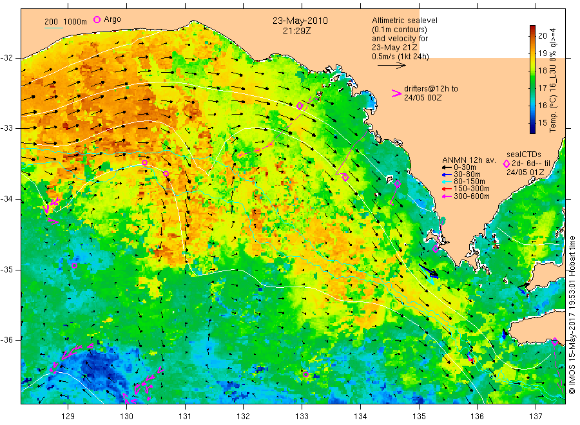This screenshot has width=580, height=425.
Task: Click the temperature colorbar
Action: point(533,79)
